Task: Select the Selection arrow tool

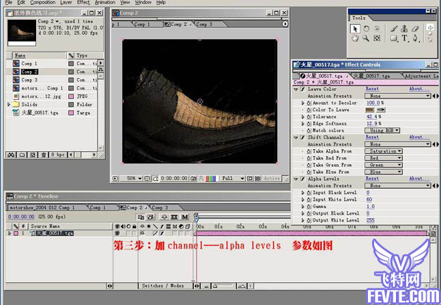Action: (355, 29)
